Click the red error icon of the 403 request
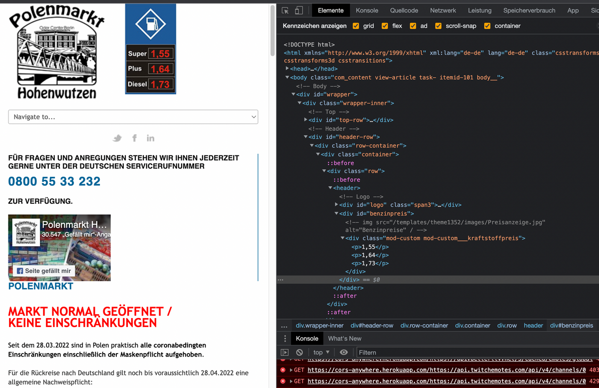Viewport: 599px width, 388px height. (283, 370)
